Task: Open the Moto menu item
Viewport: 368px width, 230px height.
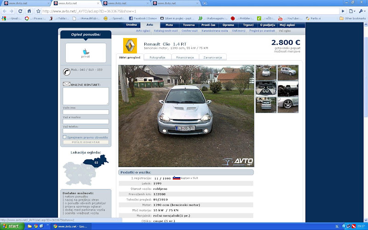Action: tap(169, 25)
